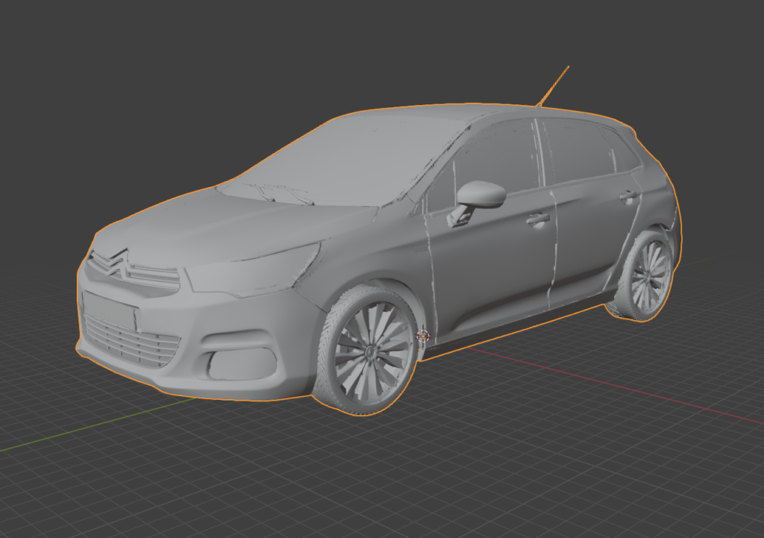Click the front door handle

tap(539, 219)
